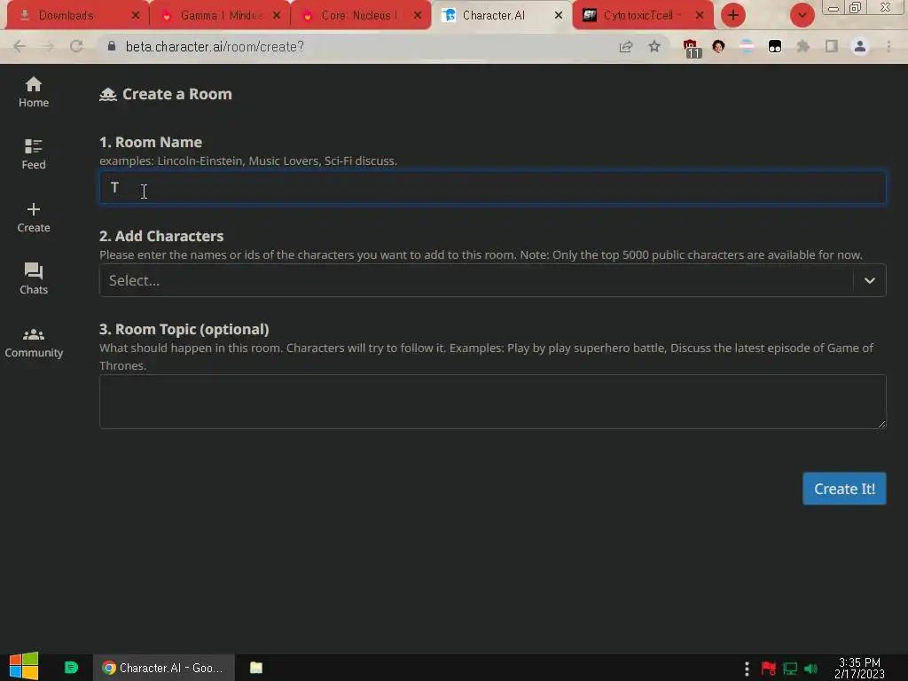Click the face avatar extension icon

pos(718,46)
